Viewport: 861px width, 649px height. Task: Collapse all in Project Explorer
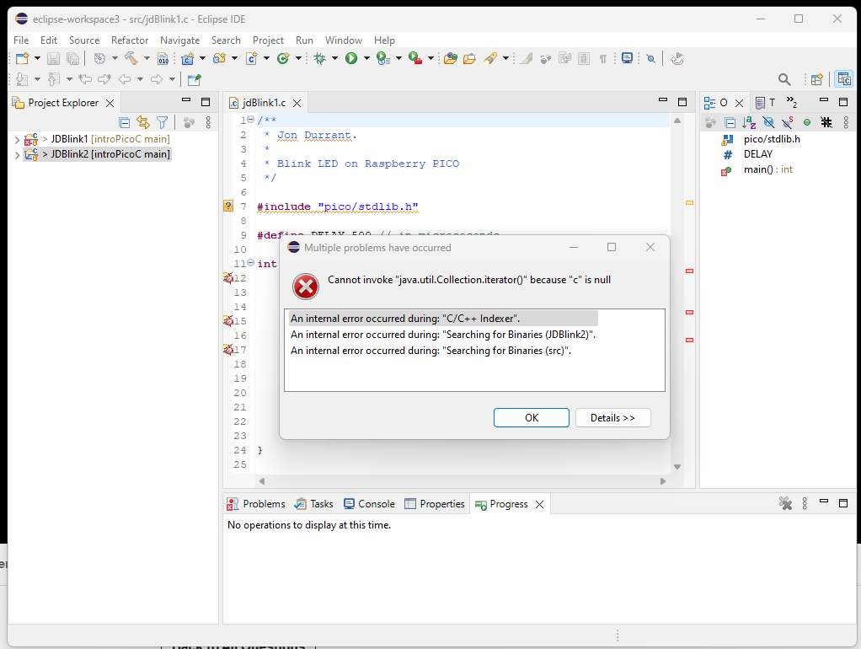[125, 122]
